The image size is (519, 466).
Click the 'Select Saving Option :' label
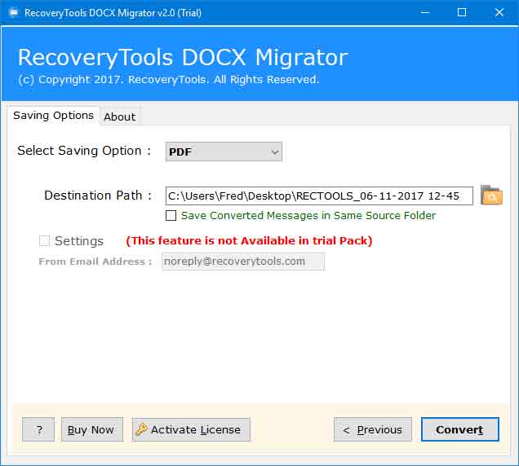84,151
